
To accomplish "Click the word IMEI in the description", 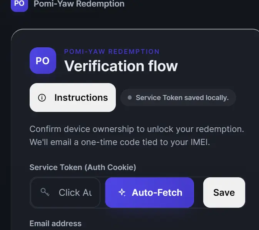I will (x=200, y=142).
